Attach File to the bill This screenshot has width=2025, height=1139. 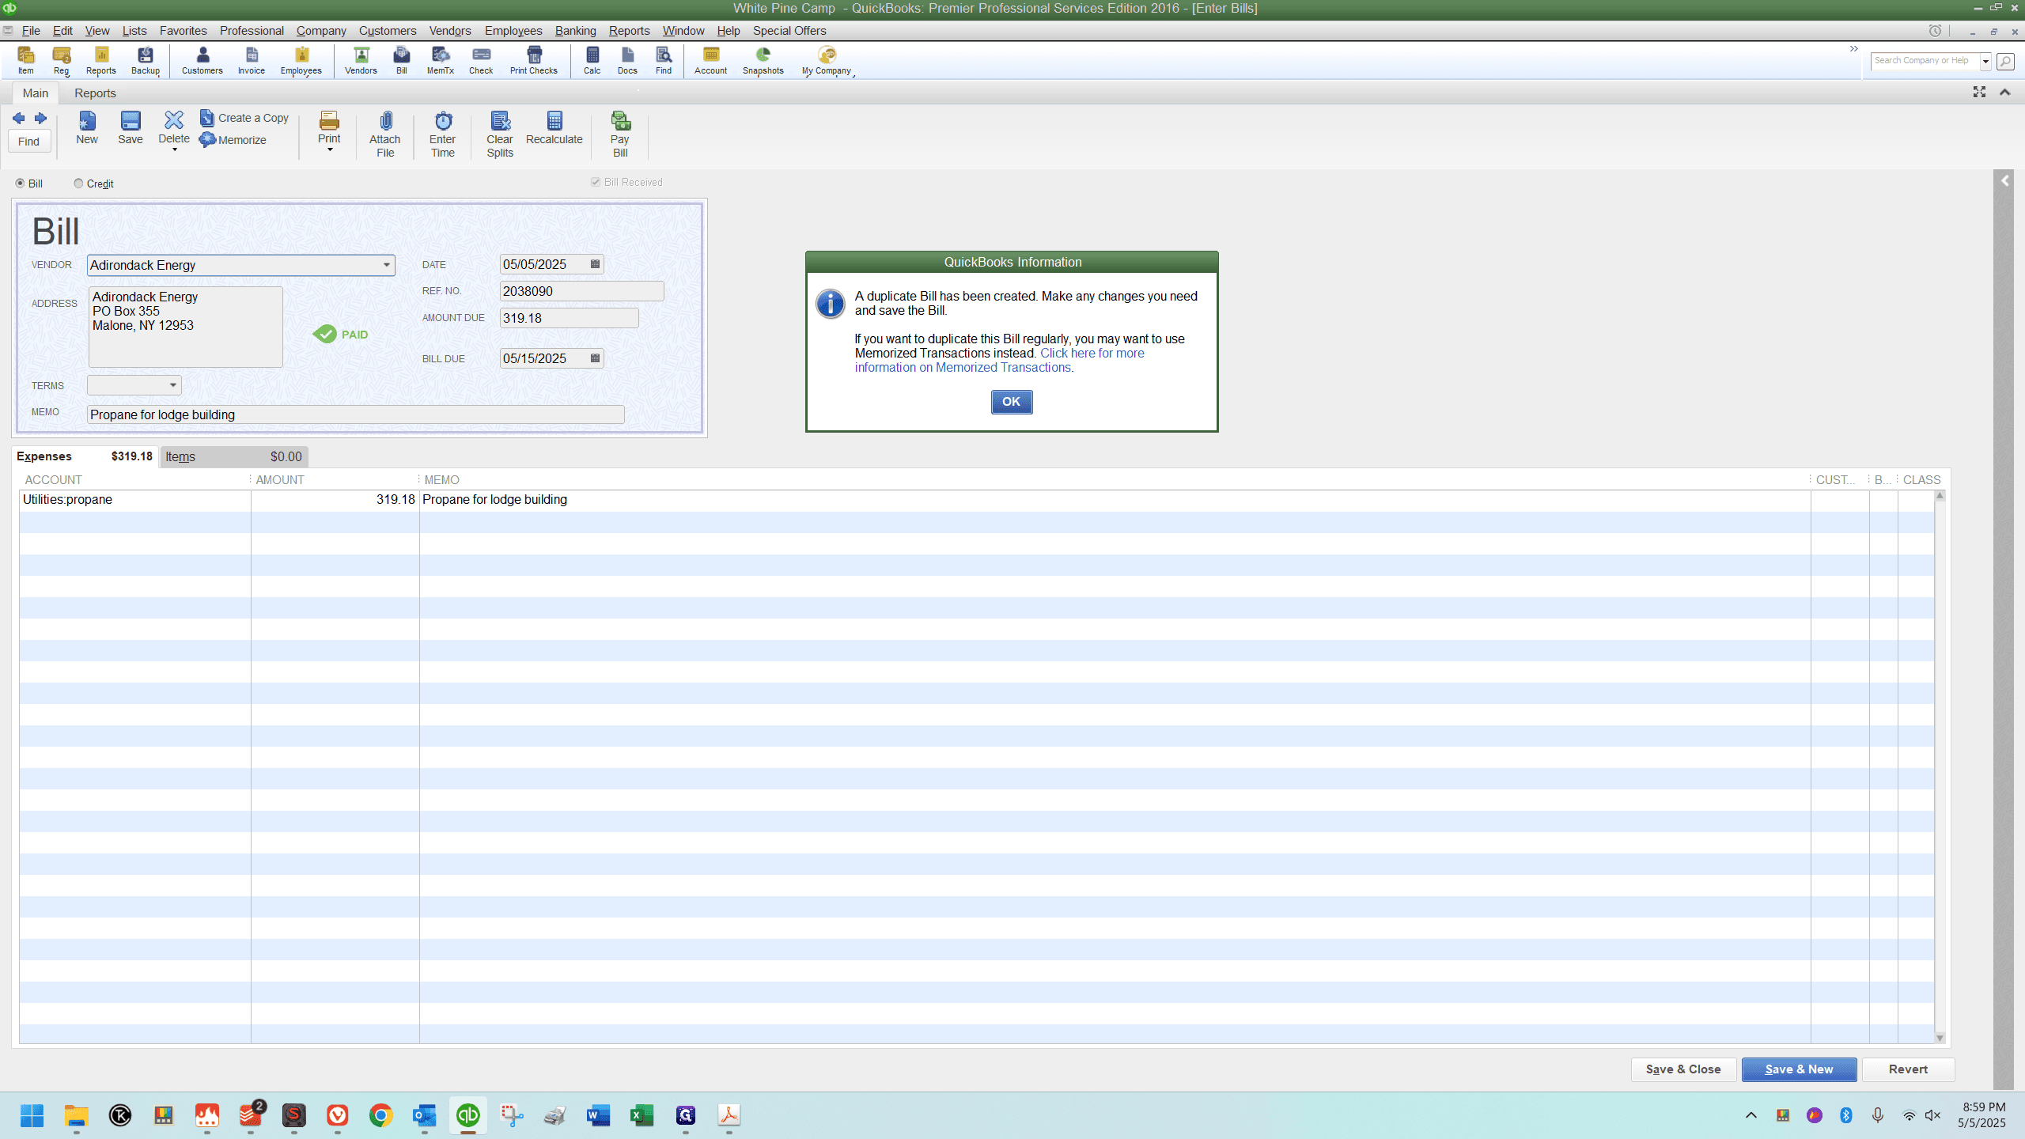coord(385,134)
